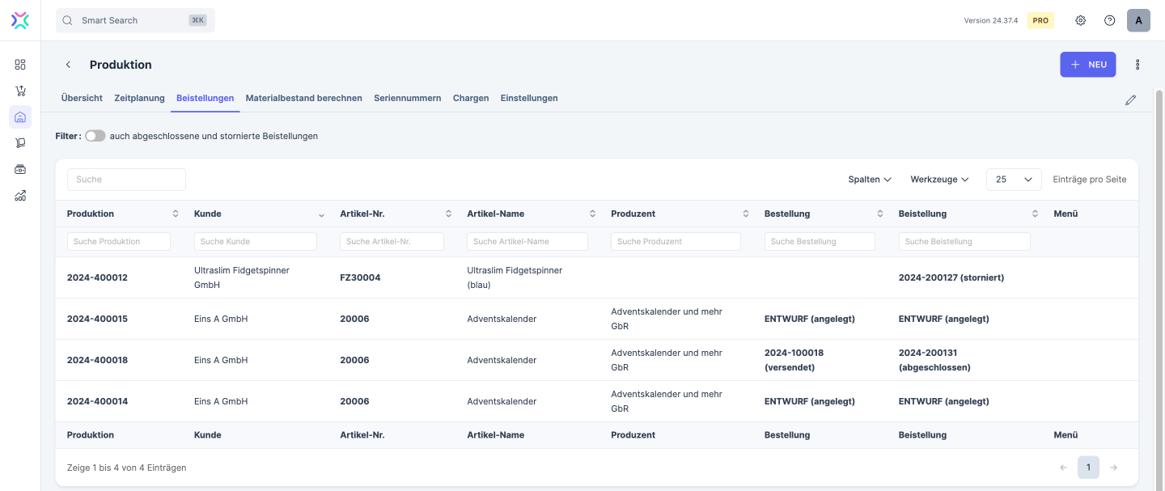1165x491 pixels.
Task: Open the Seriennummern tab
Action: point(407,98)
